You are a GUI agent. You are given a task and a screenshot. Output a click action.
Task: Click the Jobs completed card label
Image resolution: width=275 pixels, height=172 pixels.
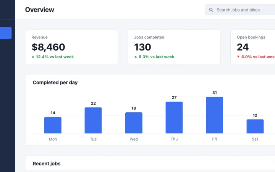[x=149, y=37]
